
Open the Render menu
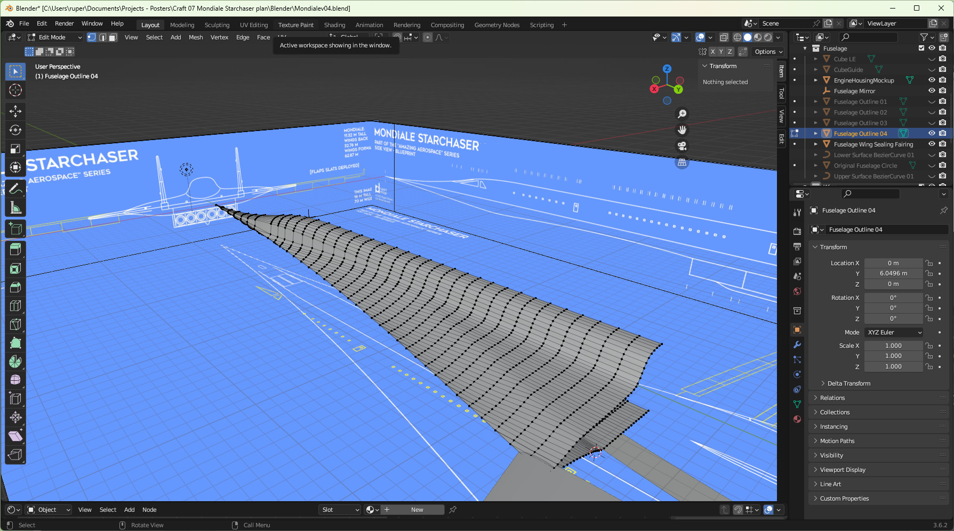click(x=64, y=23)
